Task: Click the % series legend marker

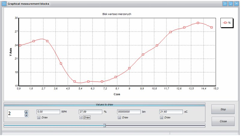Action: pyautogui.click(x=225, y=22)
